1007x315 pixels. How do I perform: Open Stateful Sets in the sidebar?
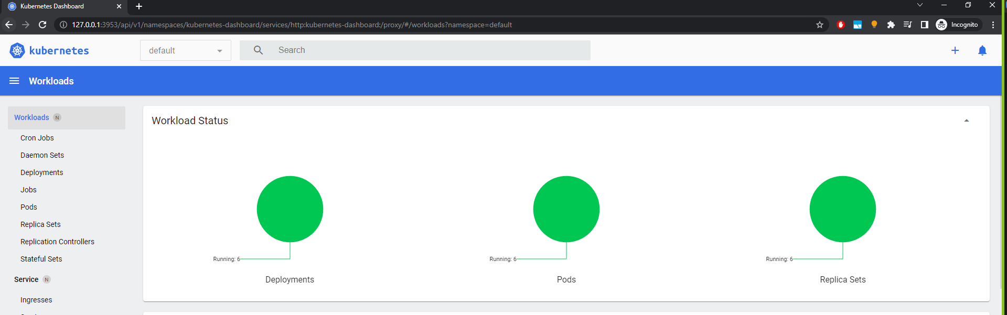pyautogui.click(x=41, y=259)
